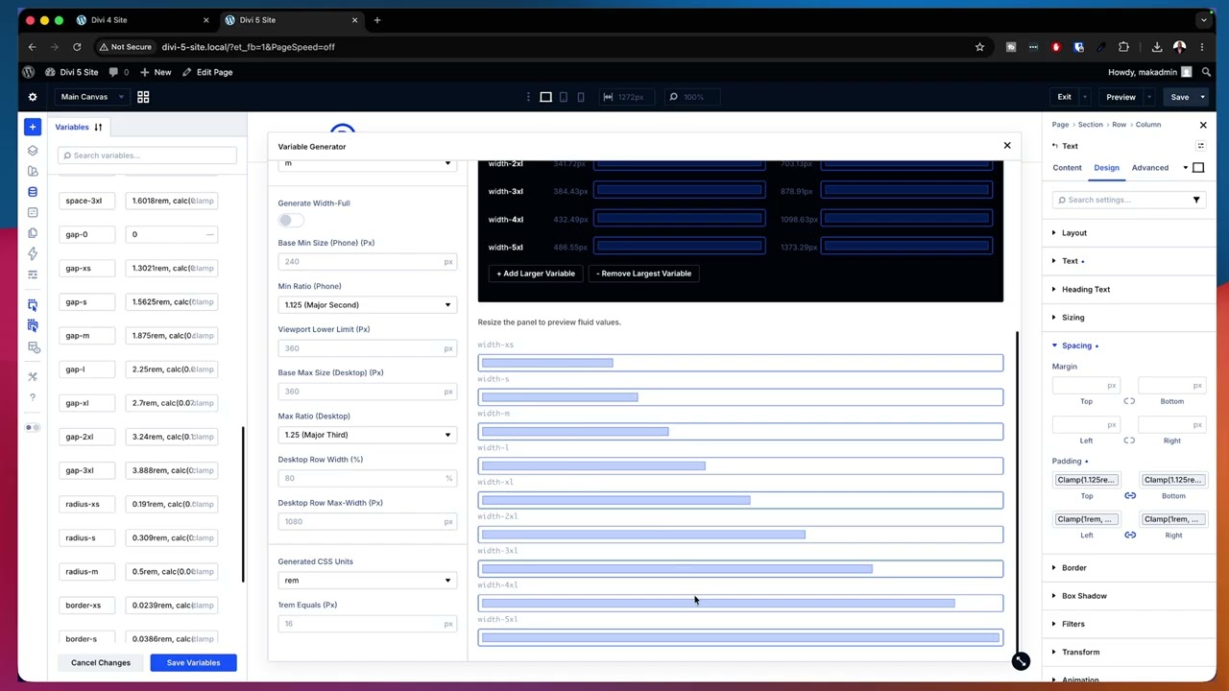
Task: Click the Section breadcrumb link
Action: [x=1090, y=125]
